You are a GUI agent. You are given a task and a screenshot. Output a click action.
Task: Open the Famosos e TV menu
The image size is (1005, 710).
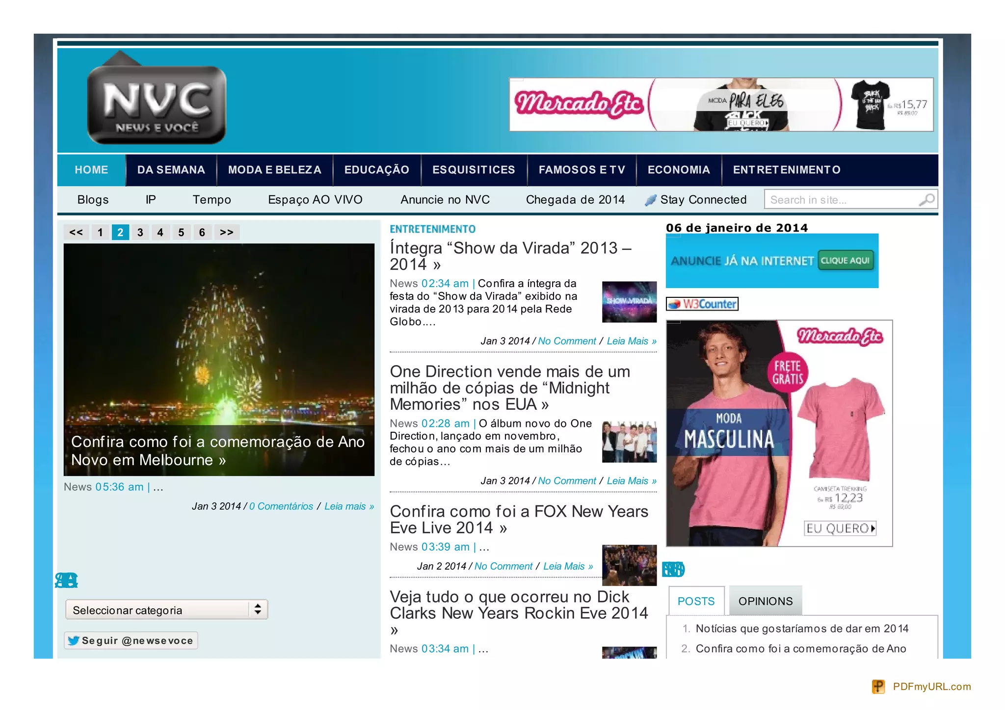click(582, 170)
